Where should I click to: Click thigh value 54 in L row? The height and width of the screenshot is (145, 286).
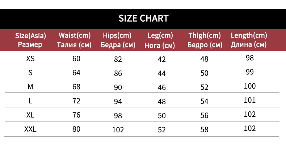205,102
